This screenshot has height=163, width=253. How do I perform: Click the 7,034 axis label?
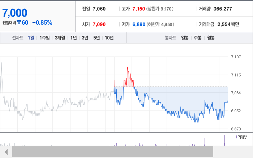236,93
